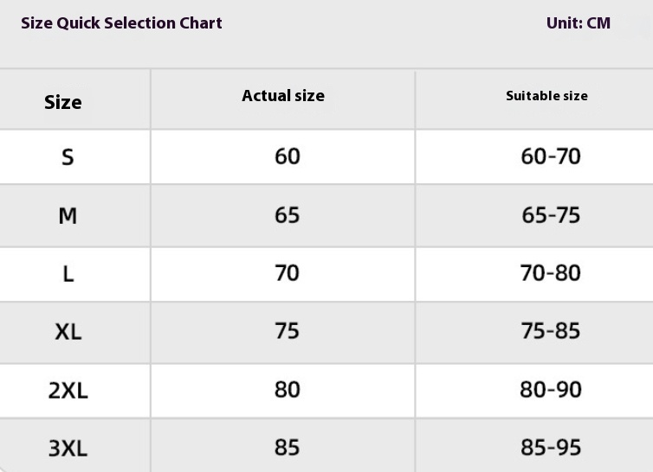Select actual size value 85
653x472 pixels.
coord(287,447)
